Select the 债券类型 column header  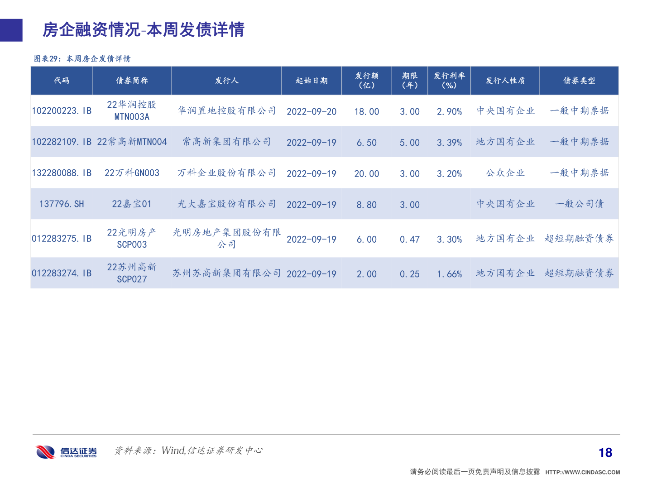click(x=579, y=81)
